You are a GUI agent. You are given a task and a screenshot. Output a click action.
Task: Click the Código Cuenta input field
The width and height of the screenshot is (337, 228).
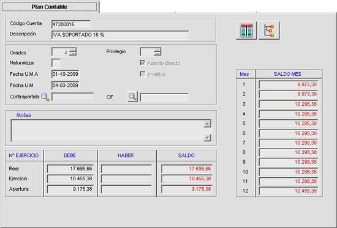[x=71, y=24]
